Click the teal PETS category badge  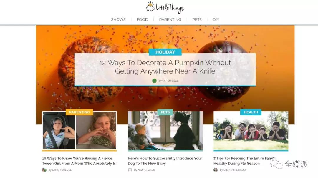(165, 112)
